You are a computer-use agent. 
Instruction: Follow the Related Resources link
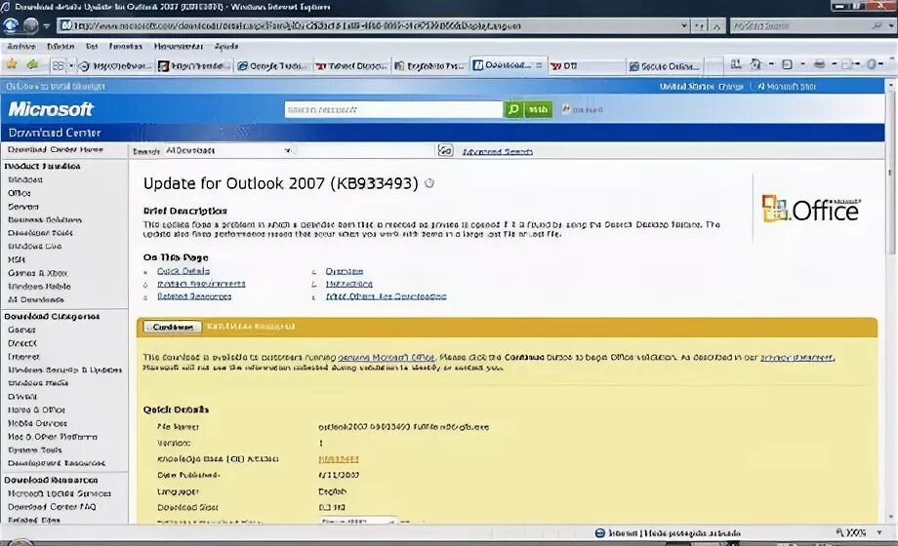194,296
